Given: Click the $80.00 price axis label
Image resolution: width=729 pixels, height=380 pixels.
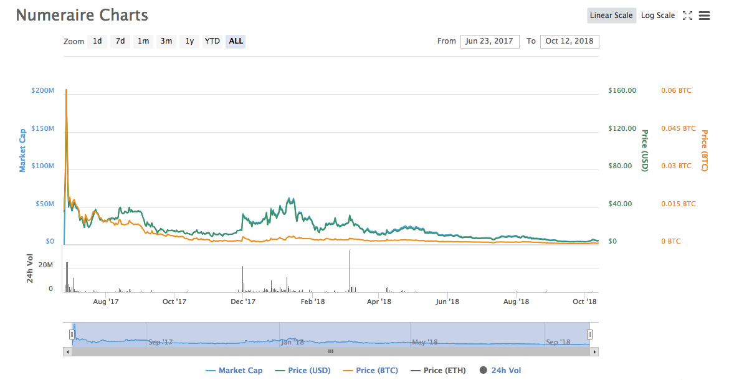Looking at the screenshot, I should point(620,166).
